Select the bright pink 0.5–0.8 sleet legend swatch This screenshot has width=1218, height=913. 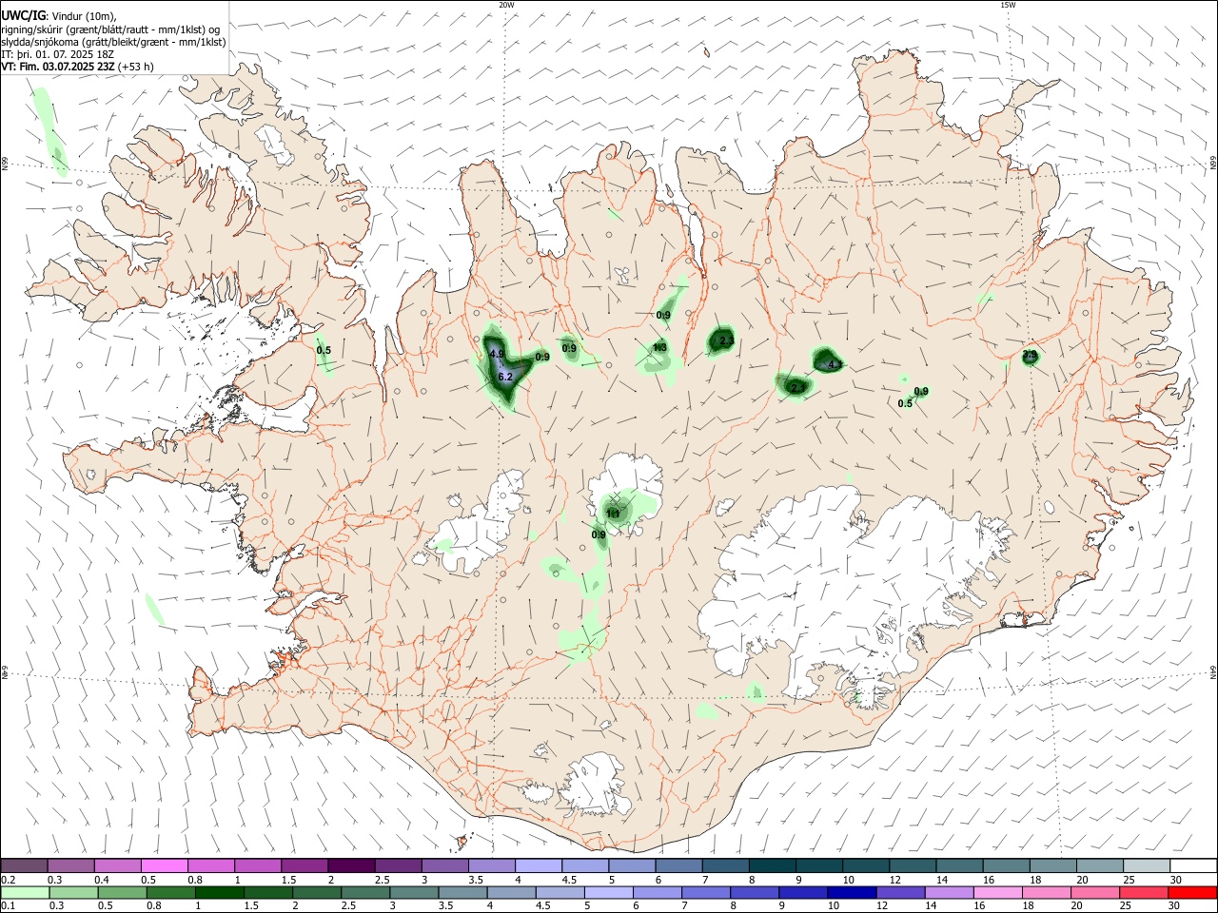[x=164, y=866]
